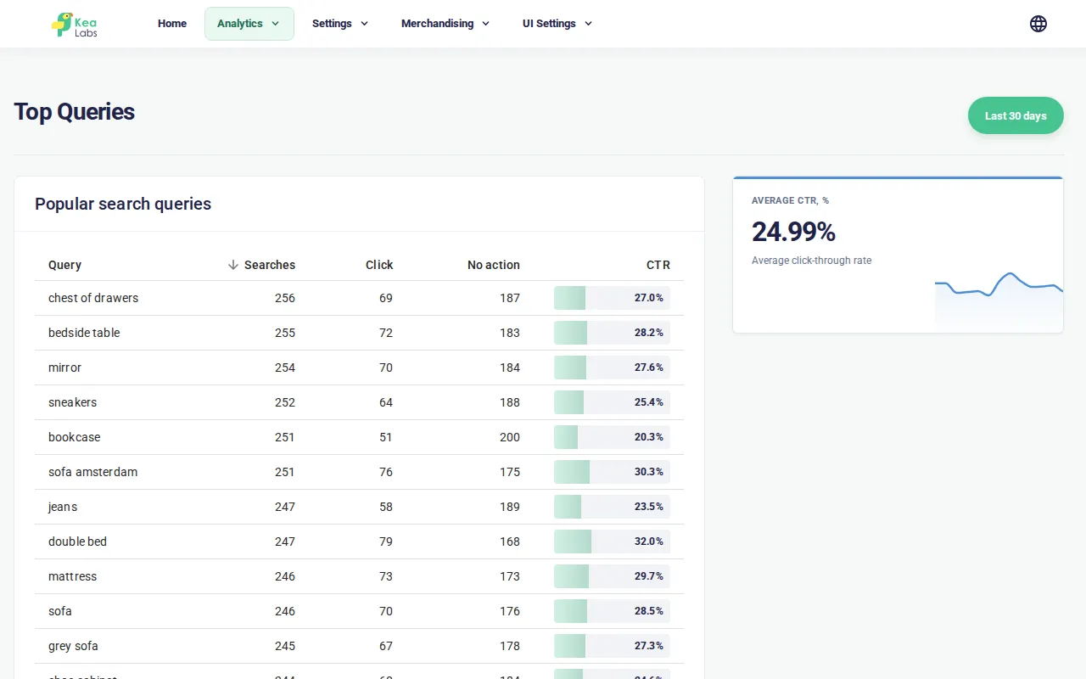Sort by the Searches column header
This screenshot has width=1086, height=679.
[270, 265]
